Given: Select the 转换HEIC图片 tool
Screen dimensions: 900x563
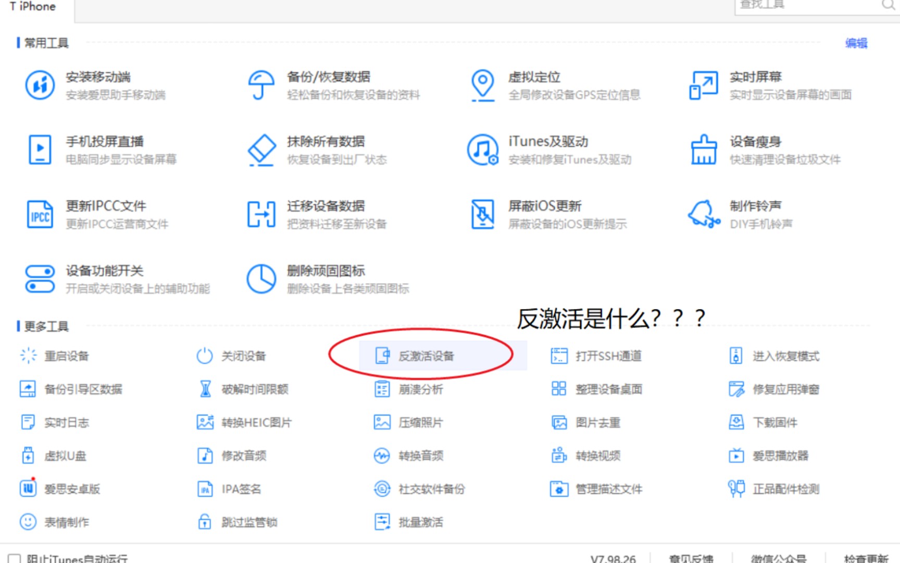Looking at the screenshot, I should tap(244, 422).
